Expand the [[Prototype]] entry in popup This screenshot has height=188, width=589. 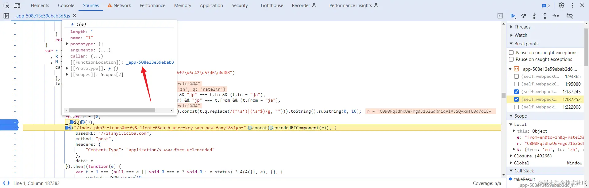67,68
